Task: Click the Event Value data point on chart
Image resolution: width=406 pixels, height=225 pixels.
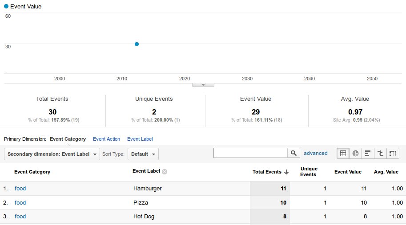Action: point(137,44)
